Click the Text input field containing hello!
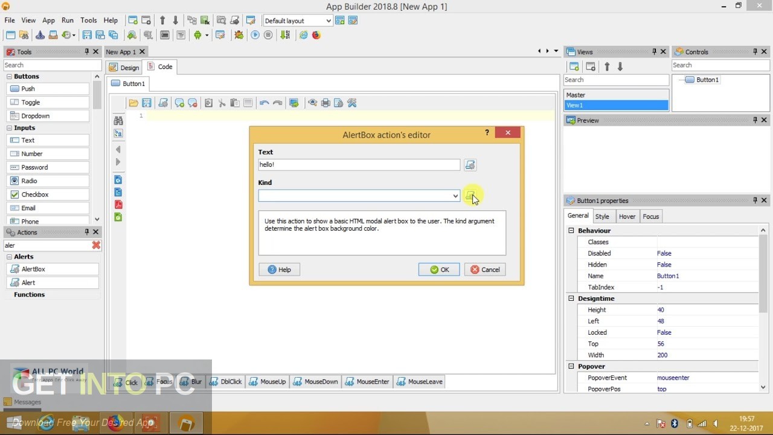The height and width of the screenshot is (435, 773). tap(359, 164)
